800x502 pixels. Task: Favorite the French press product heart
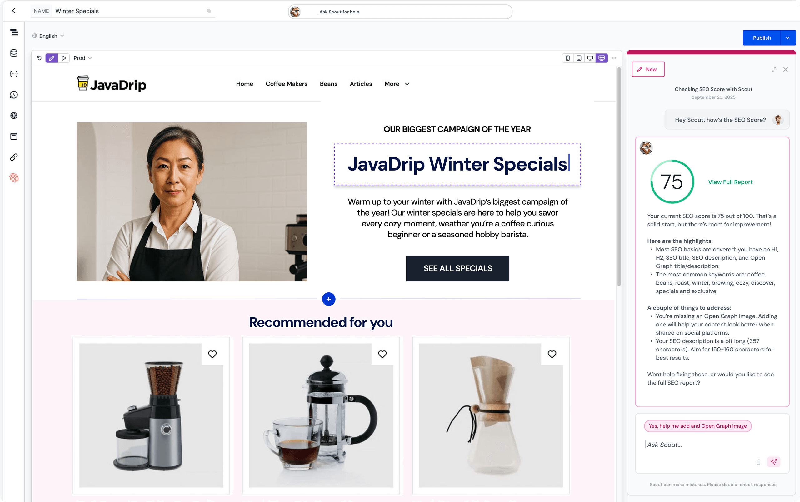[x=382, y=354]
